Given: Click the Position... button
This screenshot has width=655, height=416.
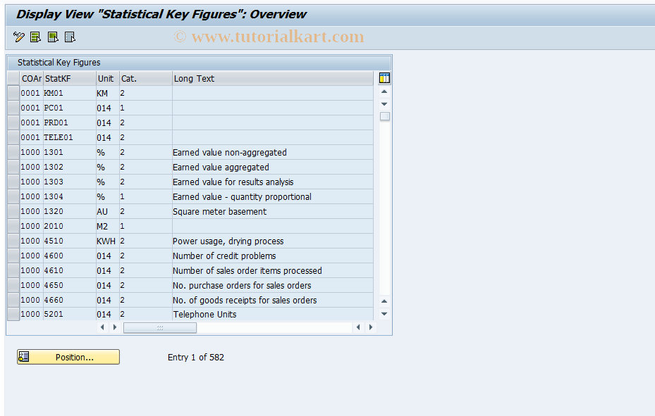Looking at the screenshot, I should coord(75,357).
